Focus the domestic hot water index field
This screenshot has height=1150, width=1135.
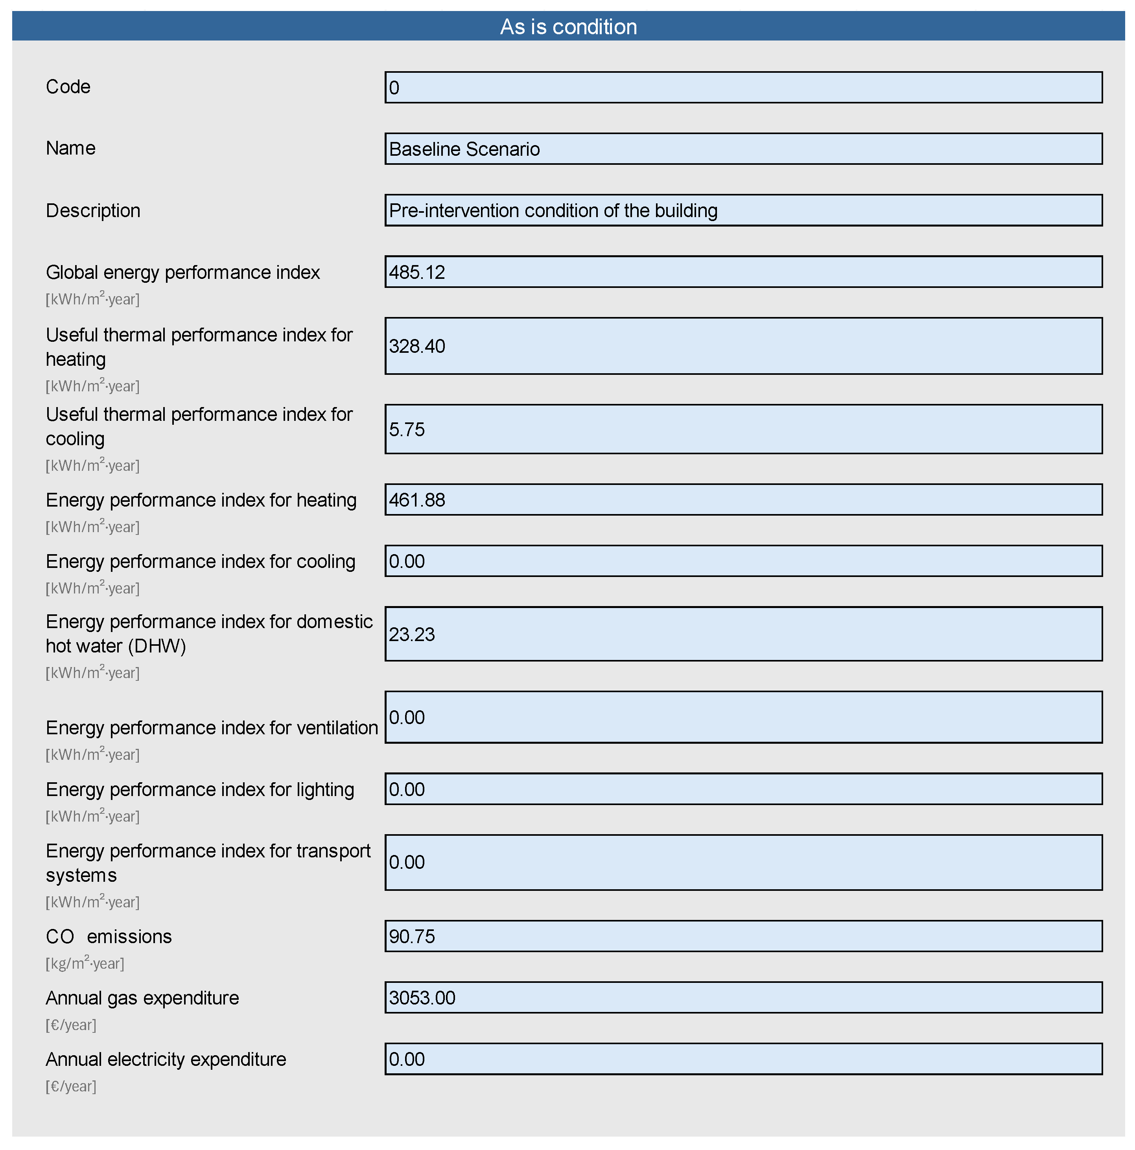[743, 634]
